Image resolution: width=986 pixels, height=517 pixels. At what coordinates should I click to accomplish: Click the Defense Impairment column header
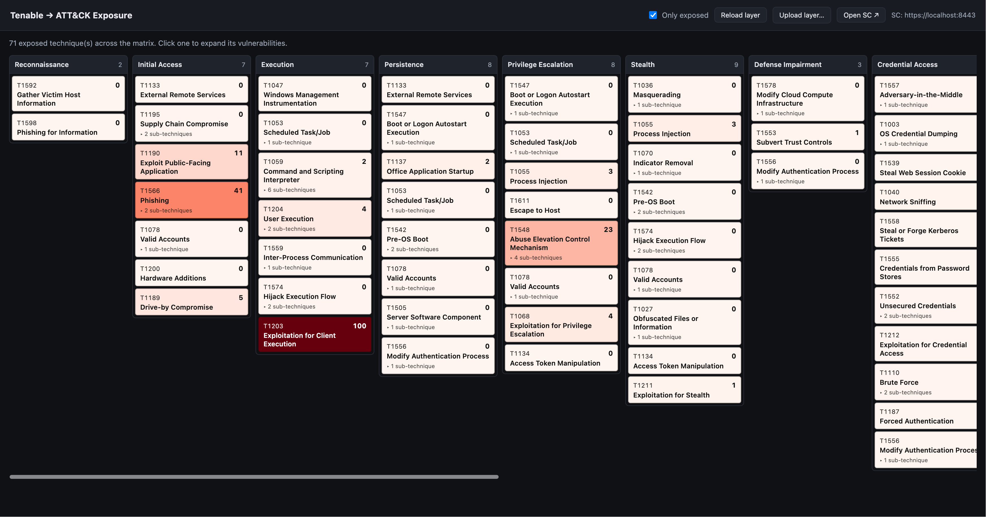tap(808, 65)
